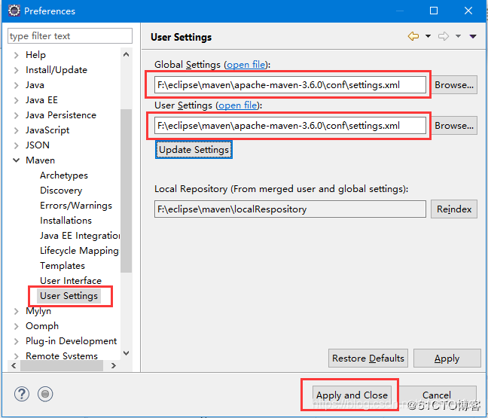Viewport: 488px width, 418px height.
Task: Open file link for Global Settings
Action: pos(246,65)
